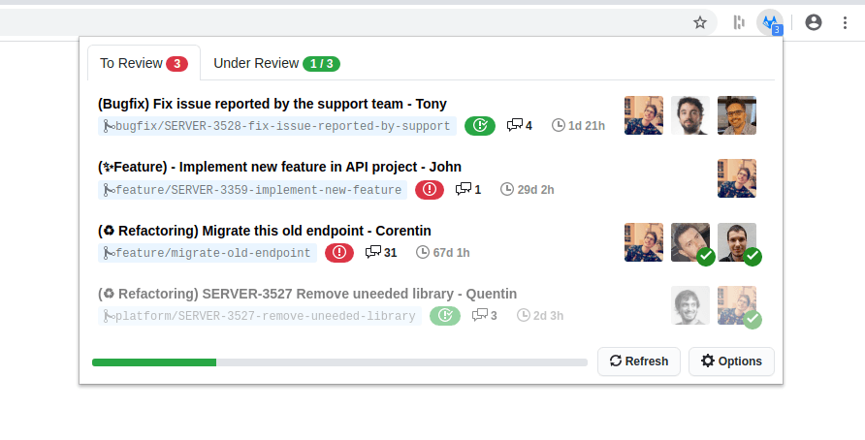The width and height of the screenshot is (865, 440).
Task: Open Chrome's three-dot menu
Action: click(x=844, y=22)
